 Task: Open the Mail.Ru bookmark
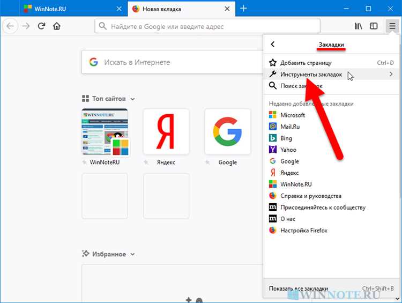pos(331,127)
